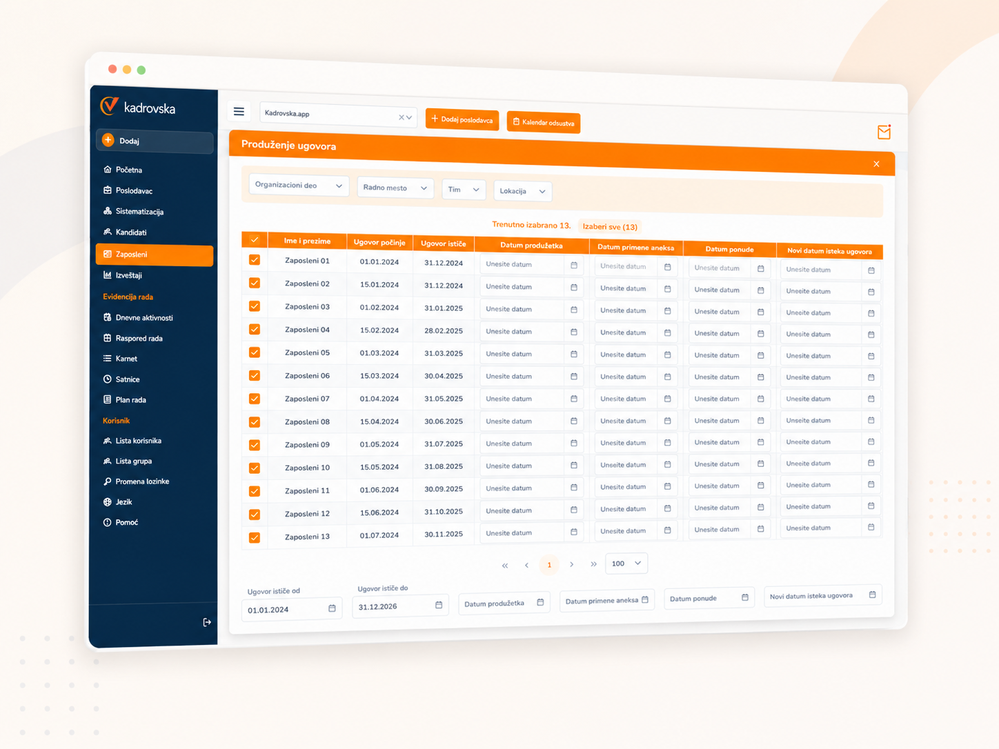Open Promena lozinke in sidebar
Image resolution: width=999 pixels, height=749 pixels.
click(141, 481)
